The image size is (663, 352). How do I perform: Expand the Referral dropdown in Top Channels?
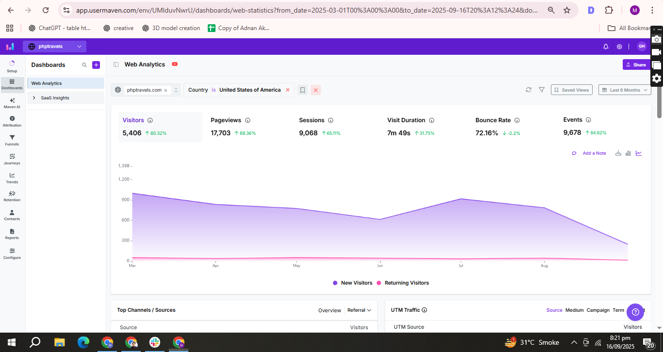coord(359,310)
